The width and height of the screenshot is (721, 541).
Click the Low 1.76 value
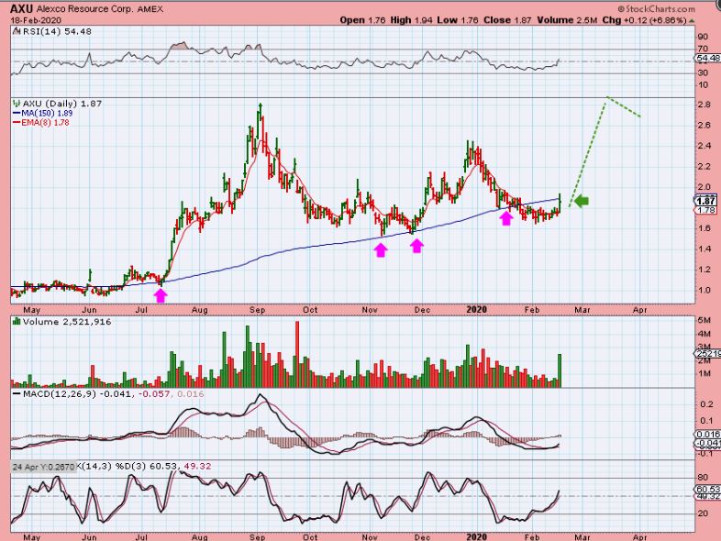click(458, 20)
